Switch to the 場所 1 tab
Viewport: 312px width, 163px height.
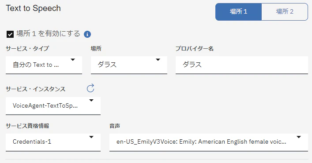pyautogui.click(x=238, y=12)
